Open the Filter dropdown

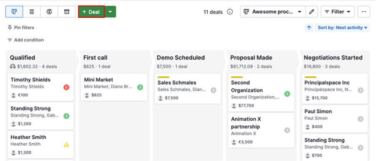tap(338, 12)
